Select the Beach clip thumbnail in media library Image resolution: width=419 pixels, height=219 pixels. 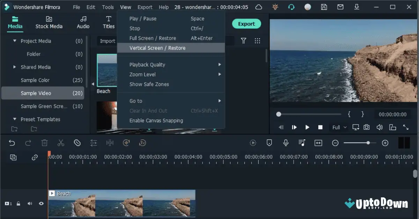pyautogui.click(x=108, y=70)
